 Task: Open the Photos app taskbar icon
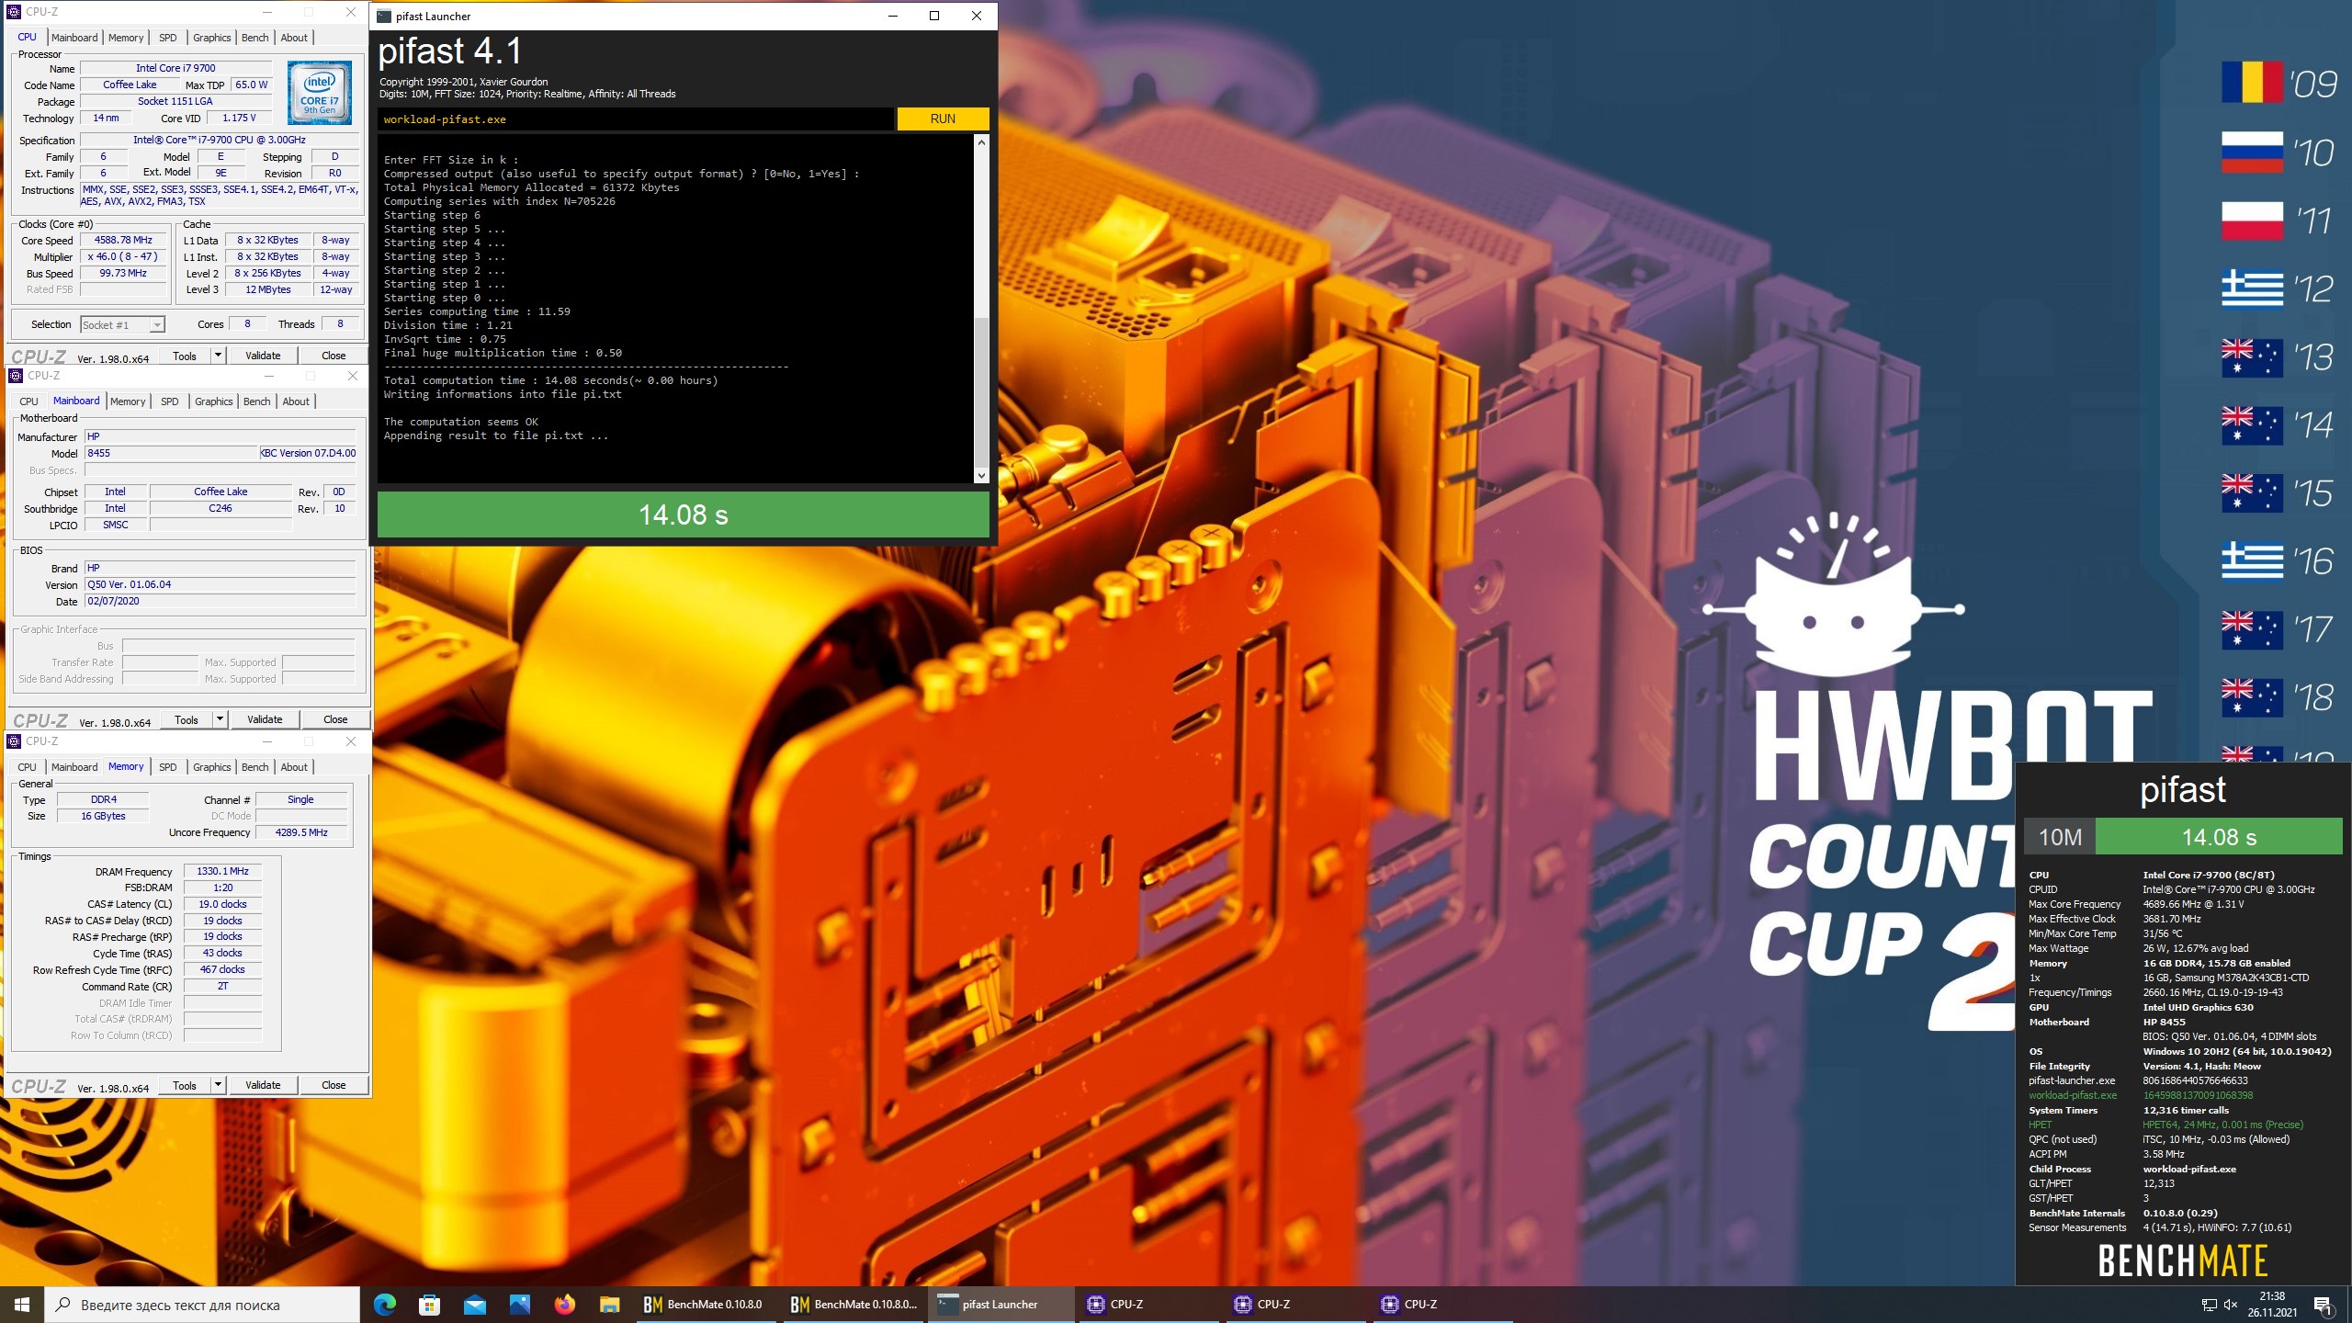pos(519,1304)
